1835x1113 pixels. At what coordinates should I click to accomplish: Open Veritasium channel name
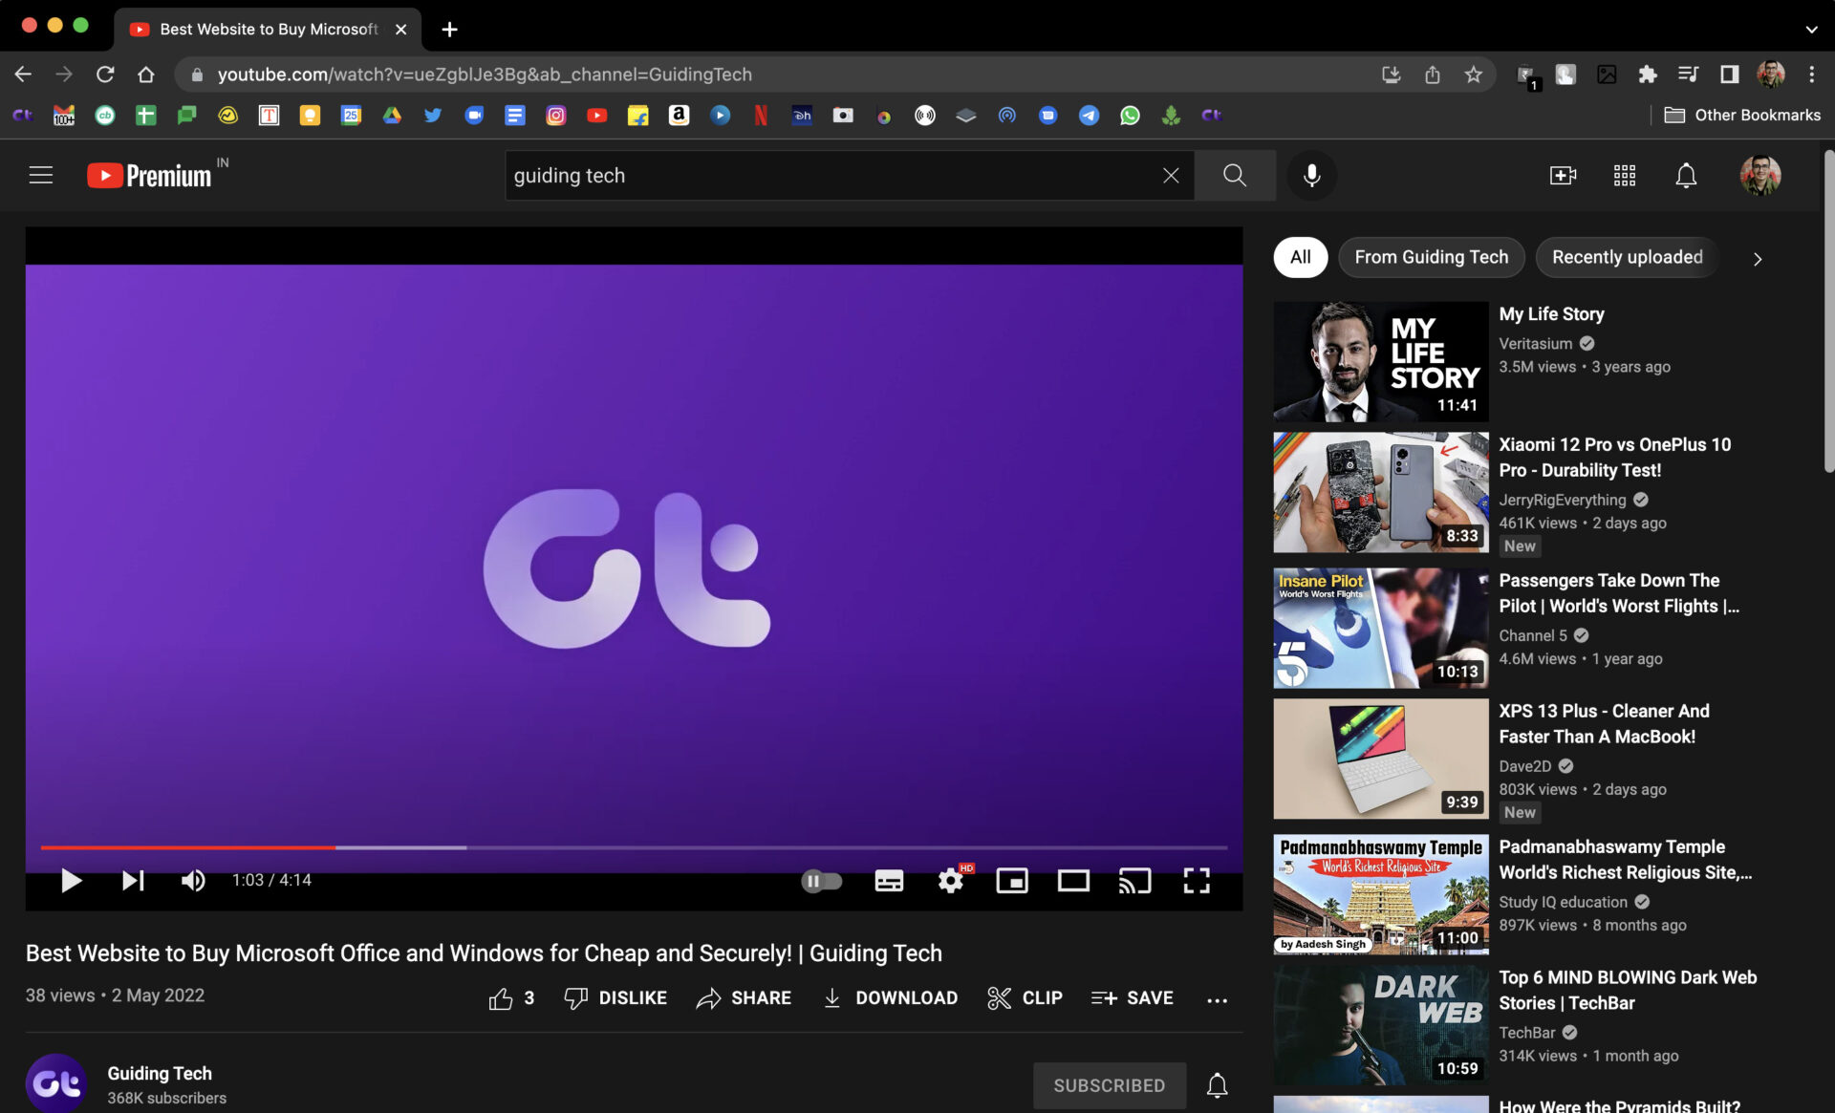point(1535,344)
